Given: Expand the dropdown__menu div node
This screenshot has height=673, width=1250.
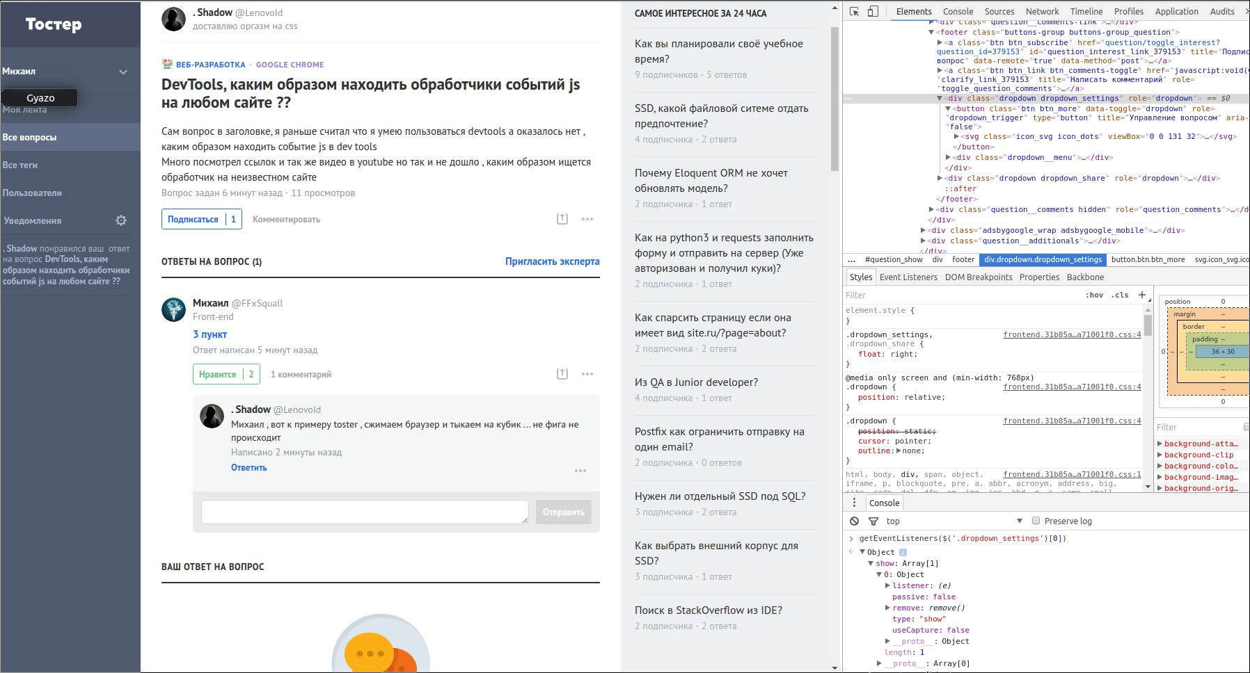Looking at the screenshot, I should click(948, 157).
